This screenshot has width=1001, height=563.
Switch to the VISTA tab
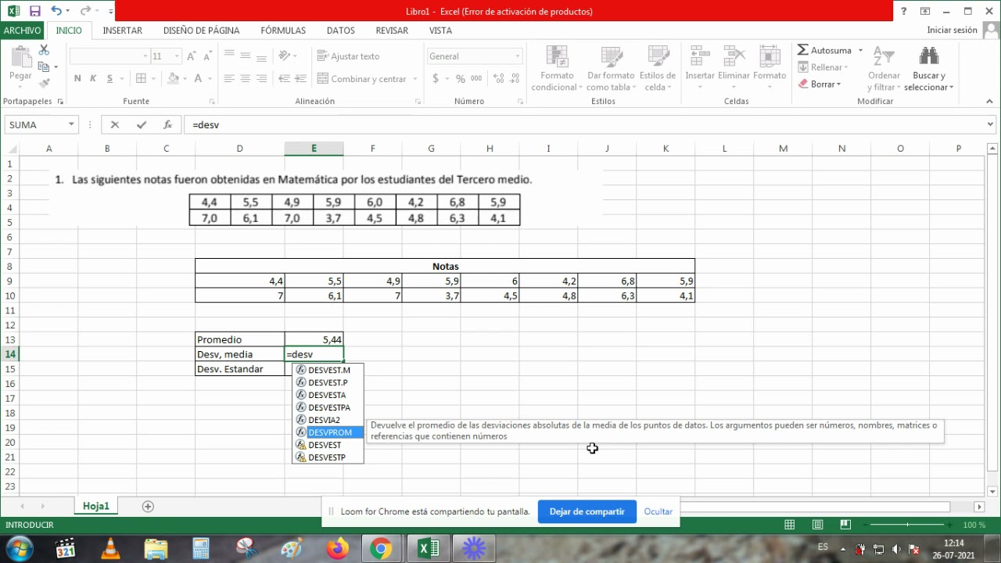pos(440,30)
